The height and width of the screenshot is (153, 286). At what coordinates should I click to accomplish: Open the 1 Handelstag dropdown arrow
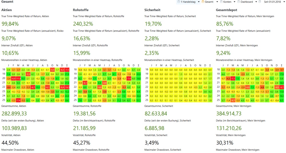(x=199, y=2)
